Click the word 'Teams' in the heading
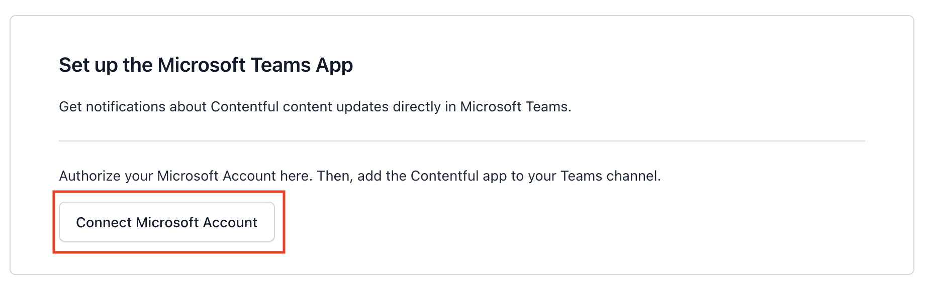Screen dimensions: 934x297 [281, 65]
